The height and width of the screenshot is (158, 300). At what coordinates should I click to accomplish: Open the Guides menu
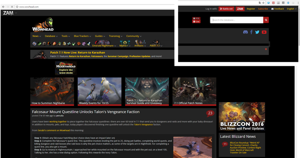pos(100,36)
